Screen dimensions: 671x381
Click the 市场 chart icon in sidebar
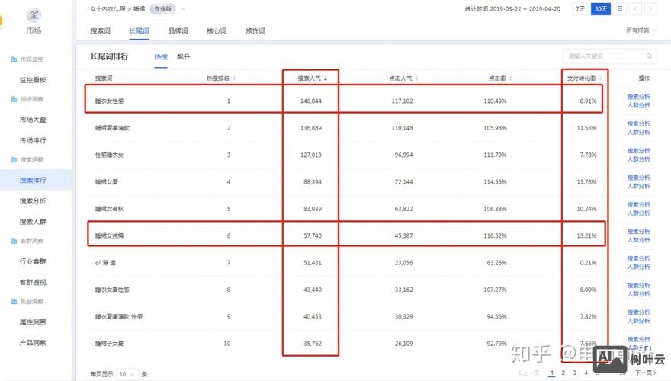(34, 15)
